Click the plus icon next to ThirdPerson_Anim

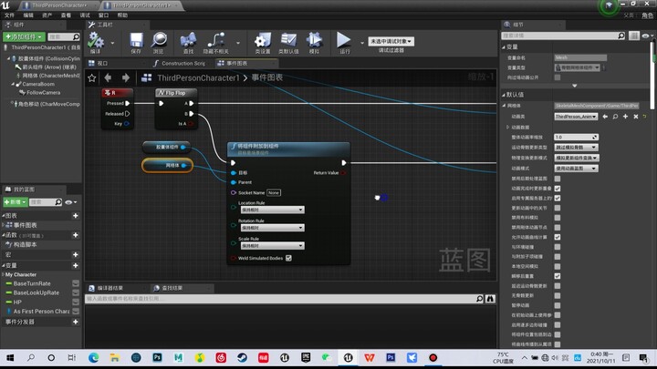click(x=626, y=117)
